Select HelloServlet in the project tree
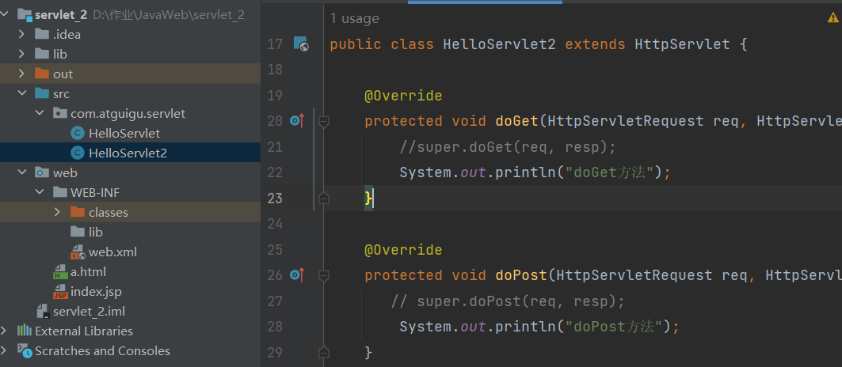This screenshot has width=842, height=367. point(124,133)
